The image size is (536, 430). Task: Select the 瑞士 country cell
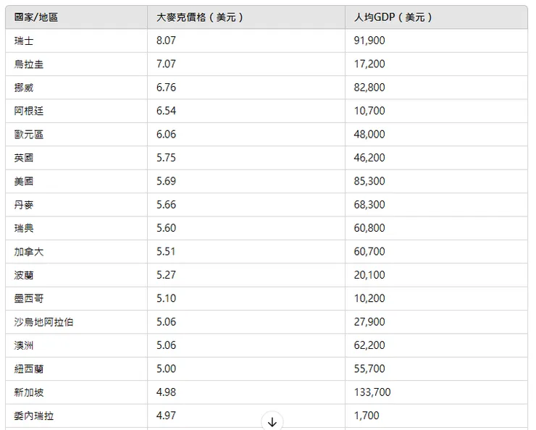click(24, 41)
